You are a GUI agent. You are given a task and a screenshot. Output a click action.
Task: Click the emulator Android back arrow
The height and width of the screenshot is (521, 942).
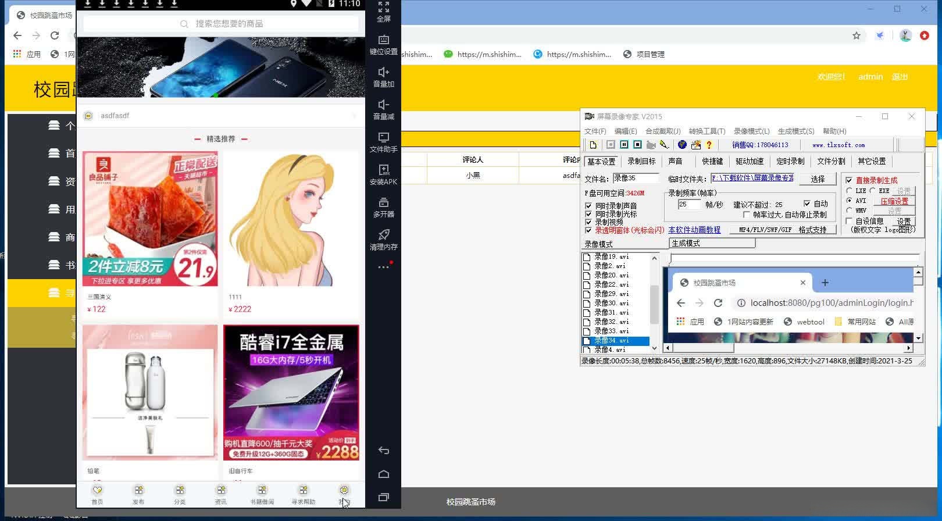point(384,451)
